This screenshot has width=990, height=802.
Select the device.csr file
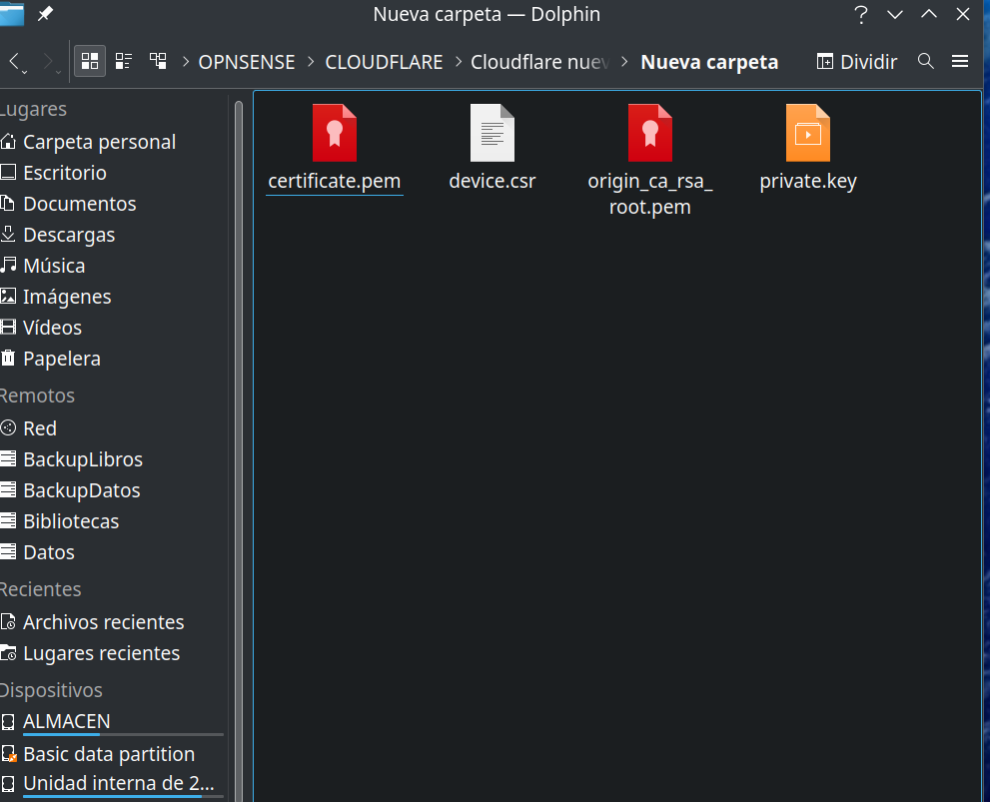[493, 133]
